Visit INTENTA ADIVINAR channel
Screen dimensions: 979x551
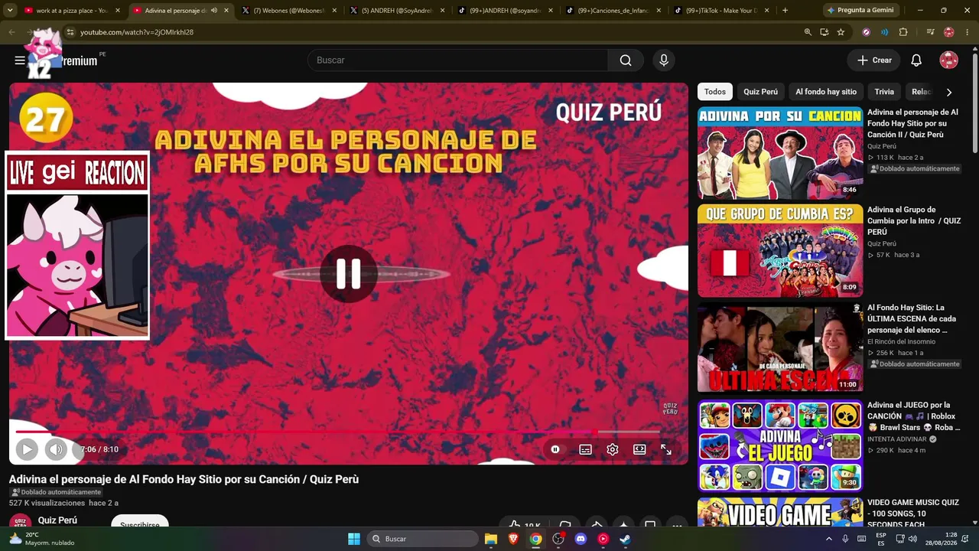898,439
